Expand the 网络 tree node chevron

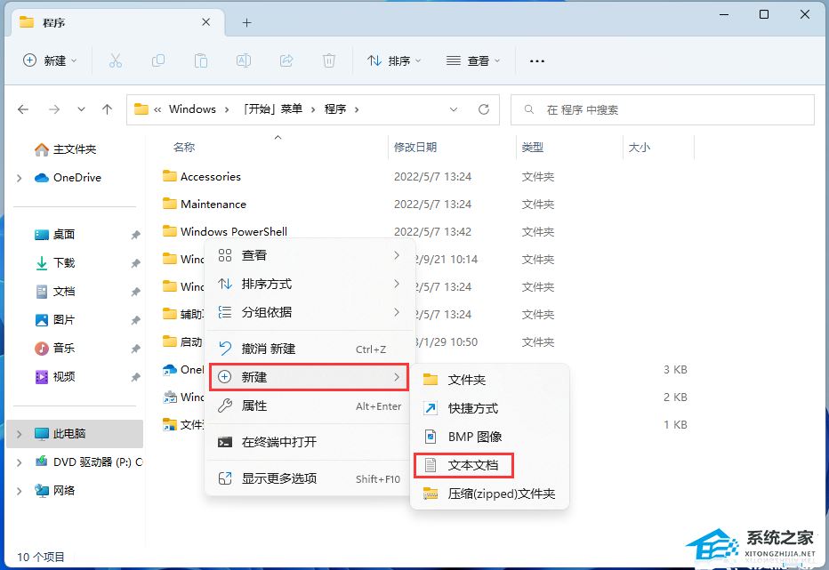tap(20, 491)
